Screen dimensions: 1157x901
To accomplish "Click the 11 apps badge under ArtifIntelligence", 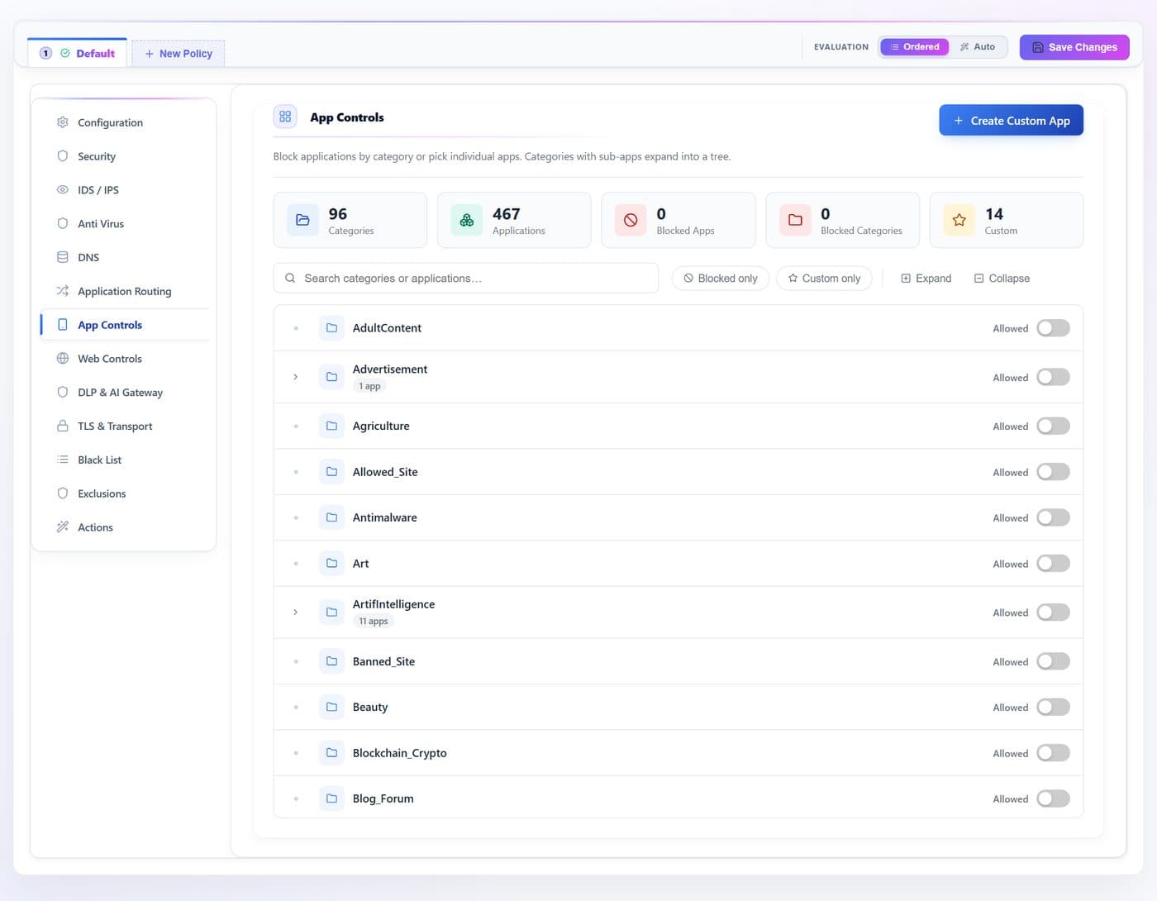I will tap(374, 622).
